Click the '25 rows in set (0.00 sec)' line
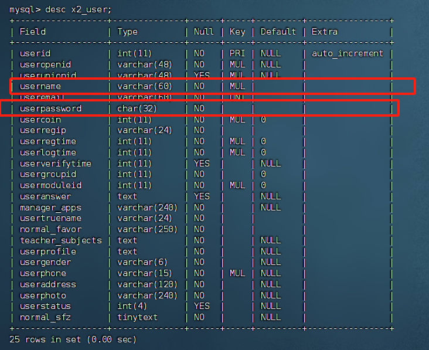The width and height of the screenshot is (429, 350). click(73, 339)
